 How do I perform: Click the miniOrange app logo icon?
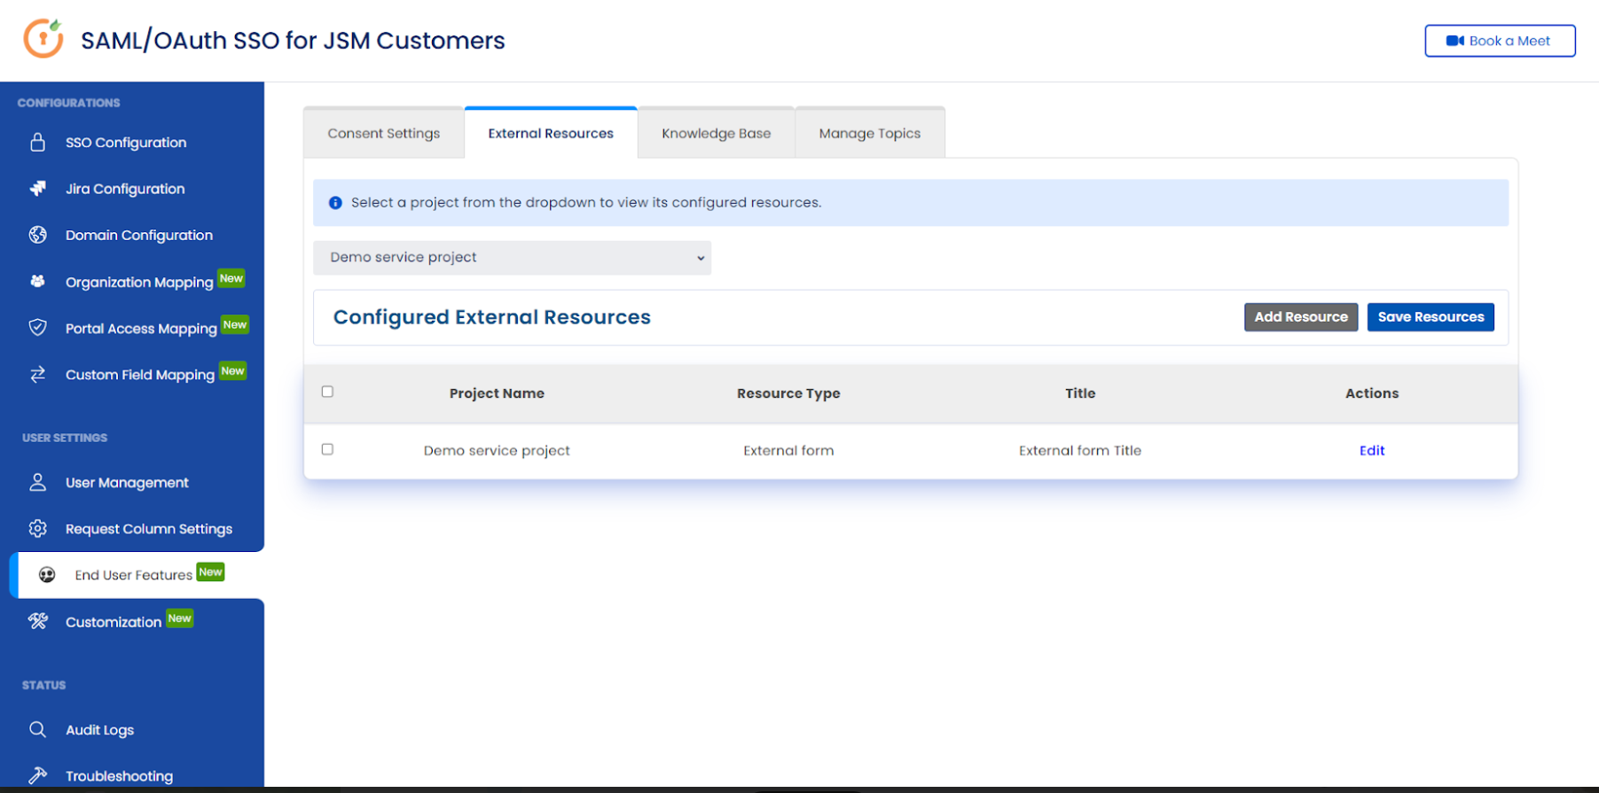point(43,38)
